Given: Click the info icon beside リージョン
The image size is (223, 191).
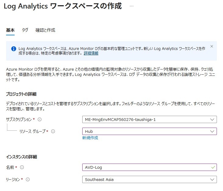Looking at the screenshot, I should pyautogui.click(x=28, y=179).
